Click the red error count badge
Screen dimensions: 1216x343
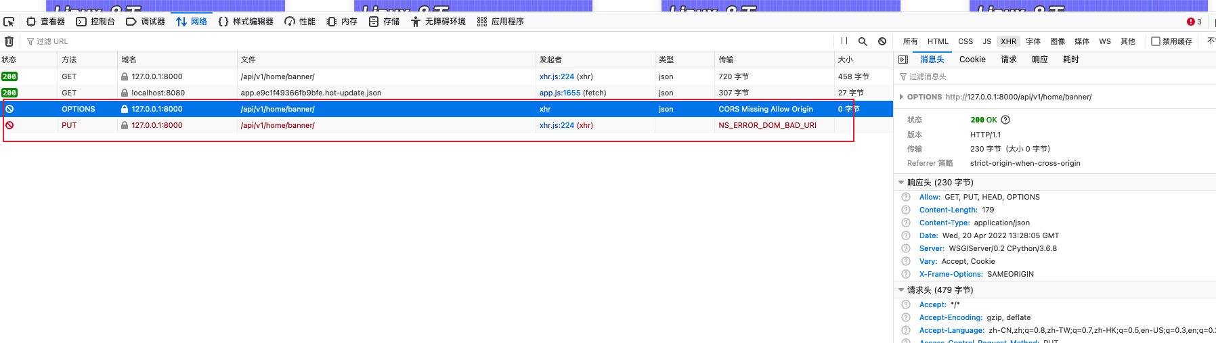pyautogui.click(x=1194, y=22)
